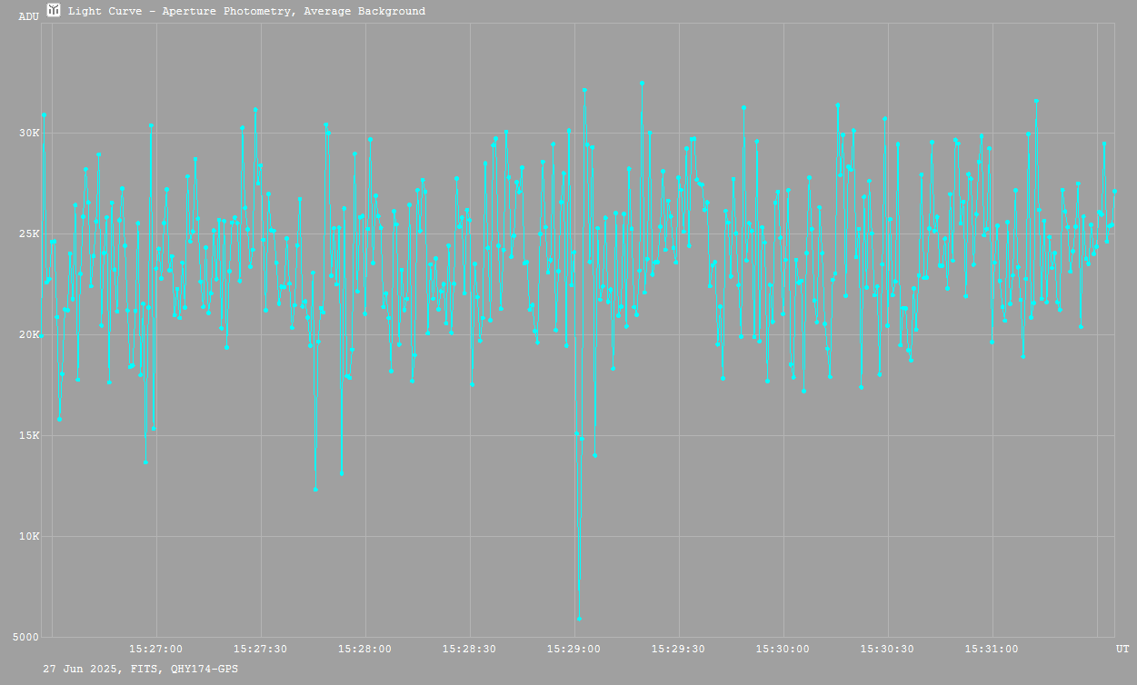Click the dip data point before 15:28:00 near 12K
1137x685 pixels.
[x=315, y=490]
